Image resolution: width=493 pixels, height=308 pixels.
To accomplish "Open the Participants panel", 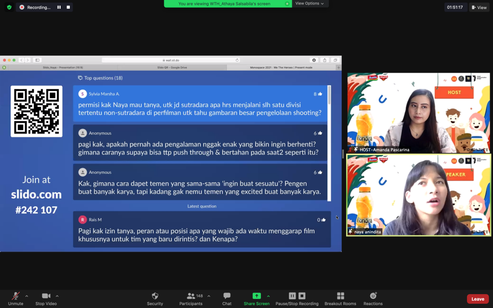I will pos(191,296).
